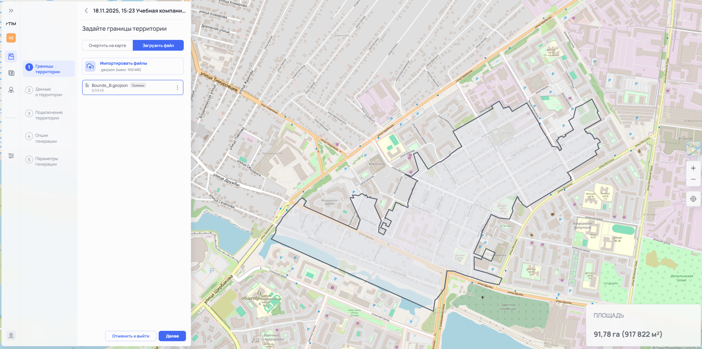Click the Далее button
This screenshot has height=349, width=702.
point(172,336)
